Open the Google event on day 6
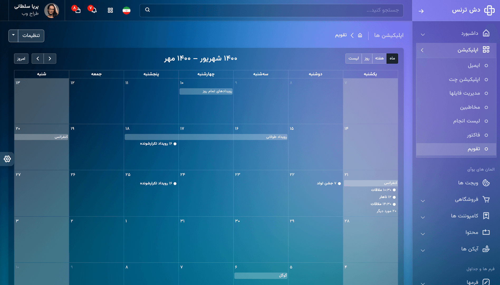 coord(261,275)
